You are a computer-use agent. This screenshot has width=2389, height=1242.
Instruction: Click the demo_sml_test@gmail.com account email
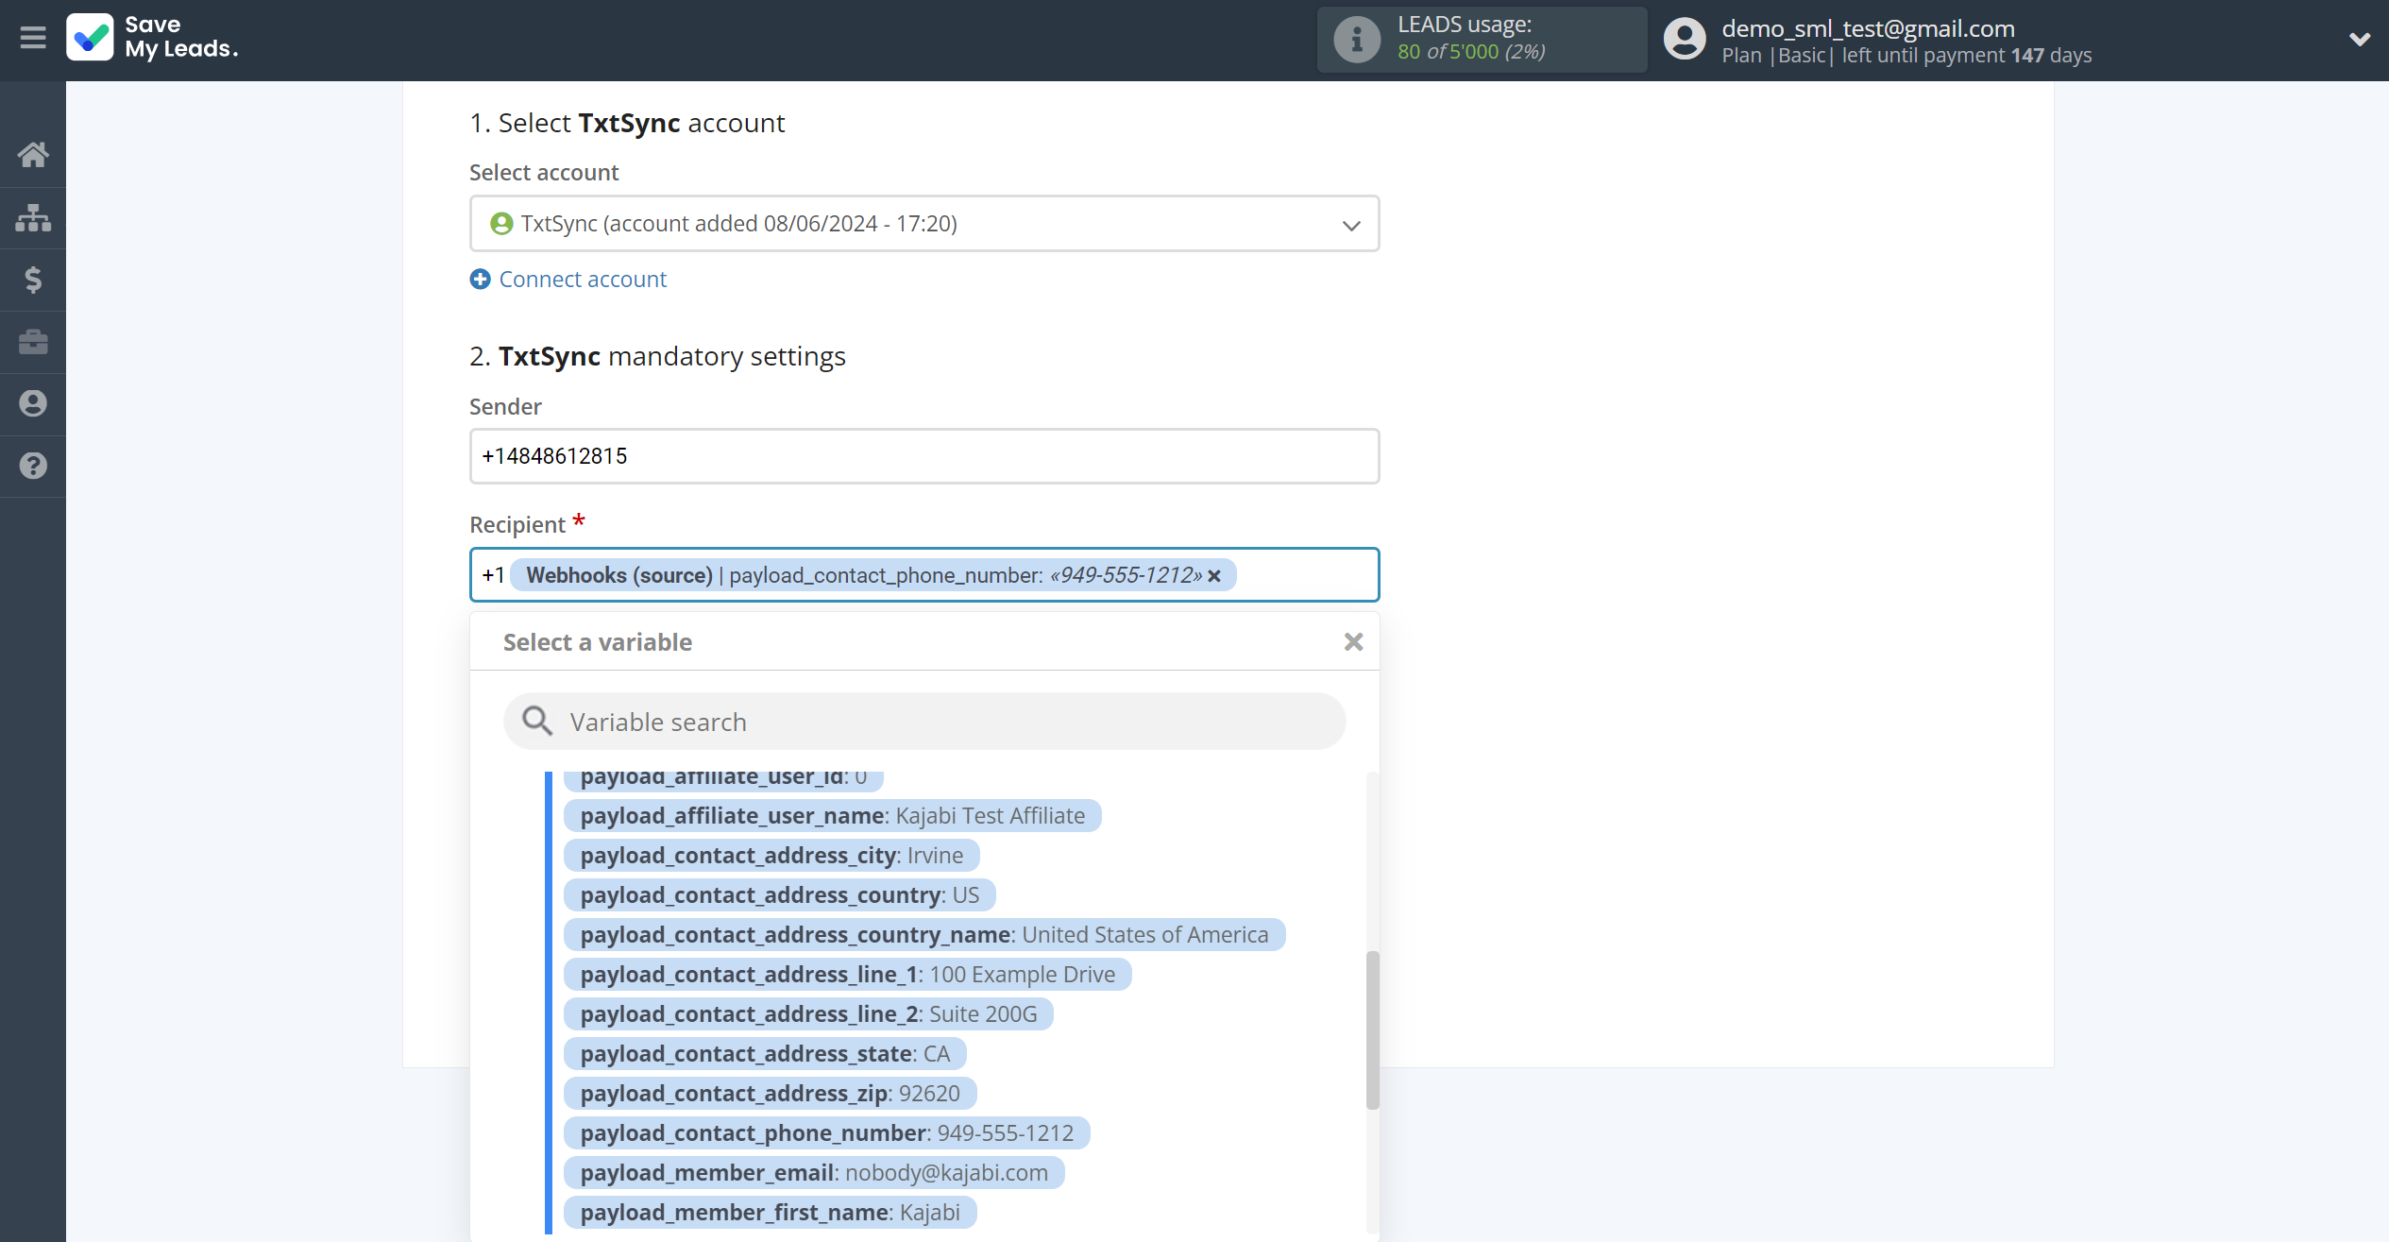click(1868, 28)
